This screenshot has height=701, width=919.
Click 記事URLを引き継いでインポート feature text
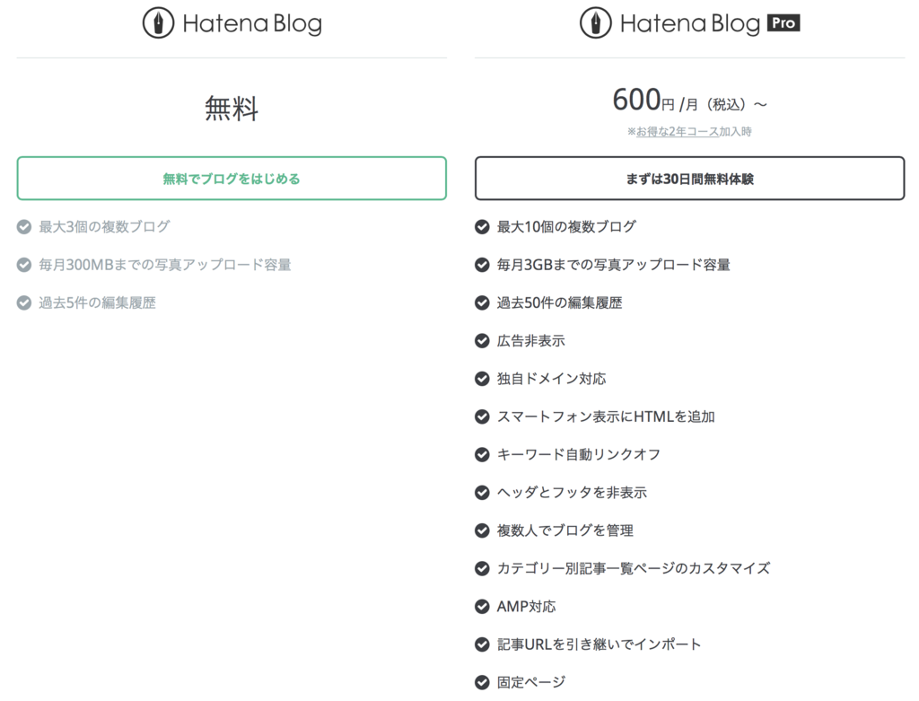pyautogui.click(x=600, y=644)
